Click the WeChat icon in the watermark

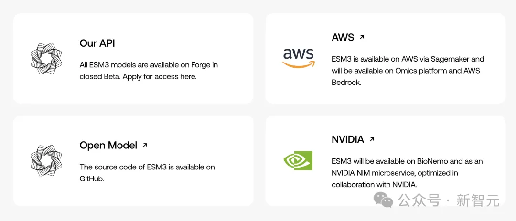coord(383,200)
